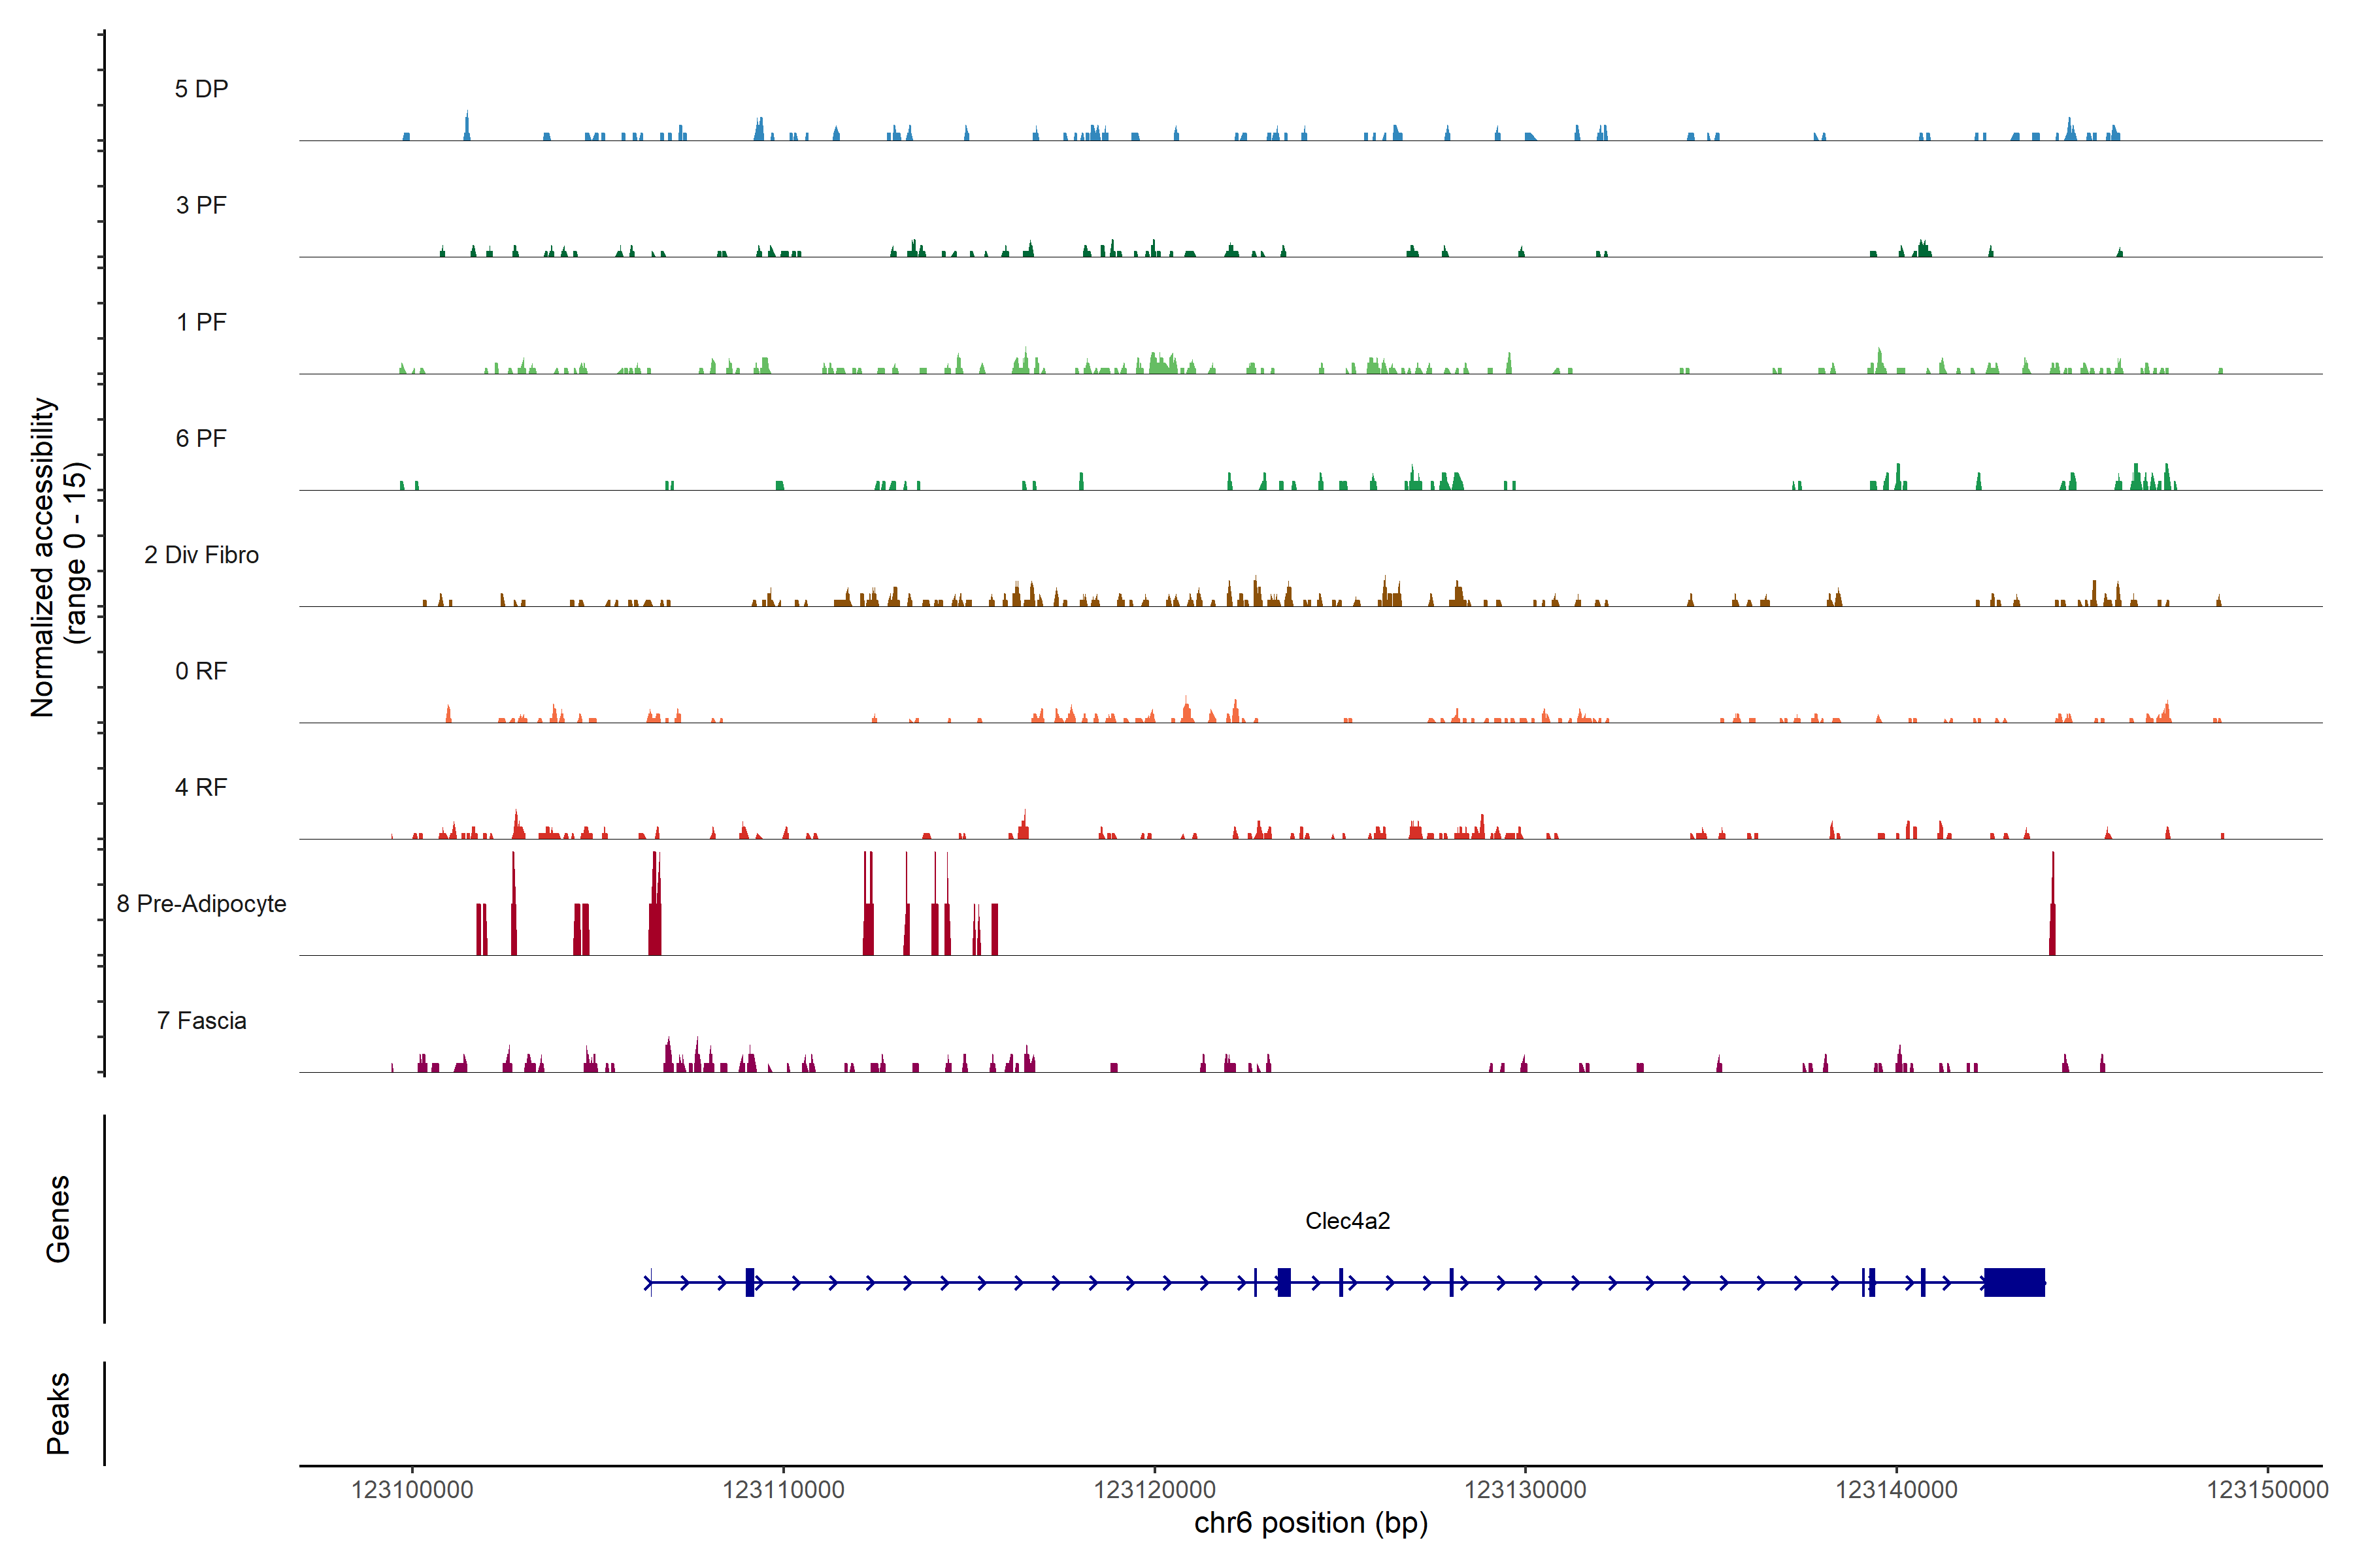Click the Genes panel label
The height and width of the screenshot is (1568, 2353).
click(58, 1219)
